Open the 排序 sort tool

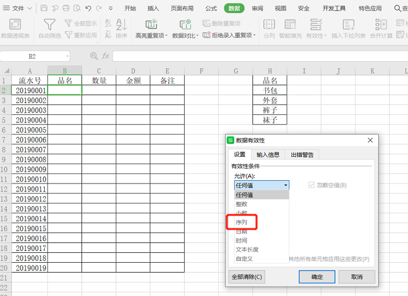121,28
